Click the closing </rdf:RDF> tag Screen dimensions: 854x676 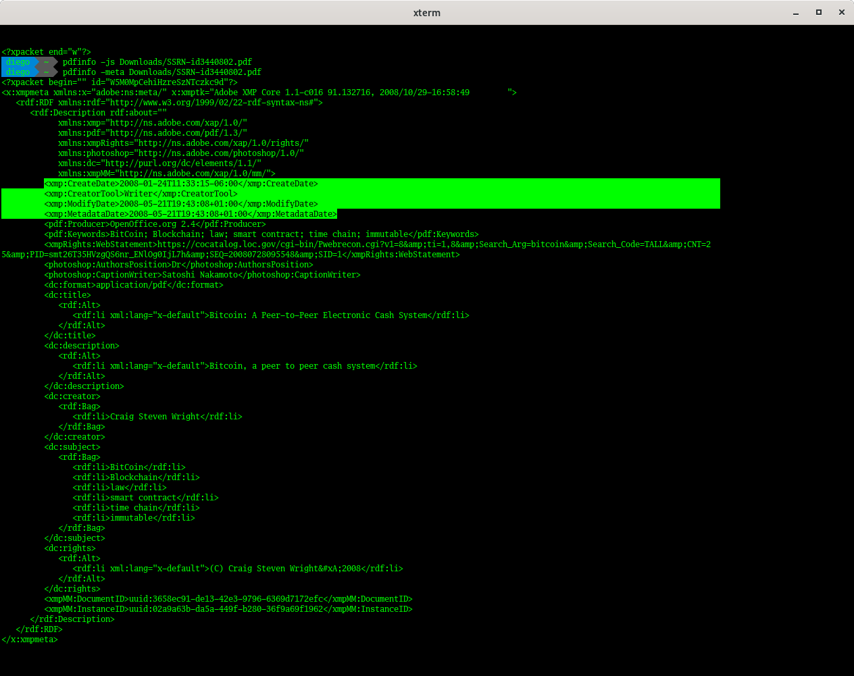click(x=39, y=629)
